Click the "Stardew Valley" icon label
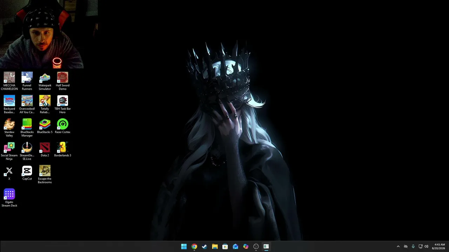This screenshot has height=252, width=449. click(9, 134)
